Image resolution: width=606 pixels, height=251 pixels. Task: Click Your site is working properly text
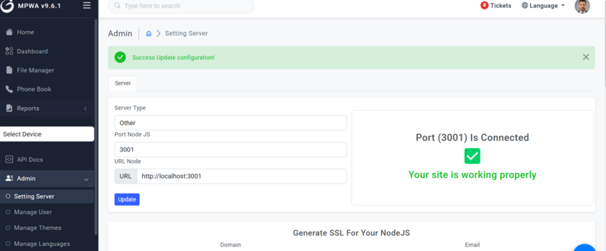pos(472,175)
